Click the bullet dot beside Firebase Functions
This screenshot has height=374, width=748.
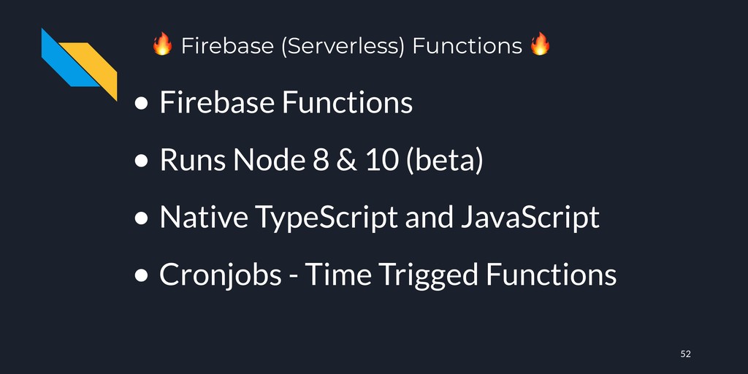point(142,104)
